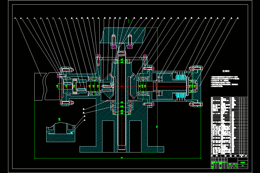This screenshot has width=260, height=173.
Task: Select the left rectangular cavity in the base
Action: click(108, 137)
